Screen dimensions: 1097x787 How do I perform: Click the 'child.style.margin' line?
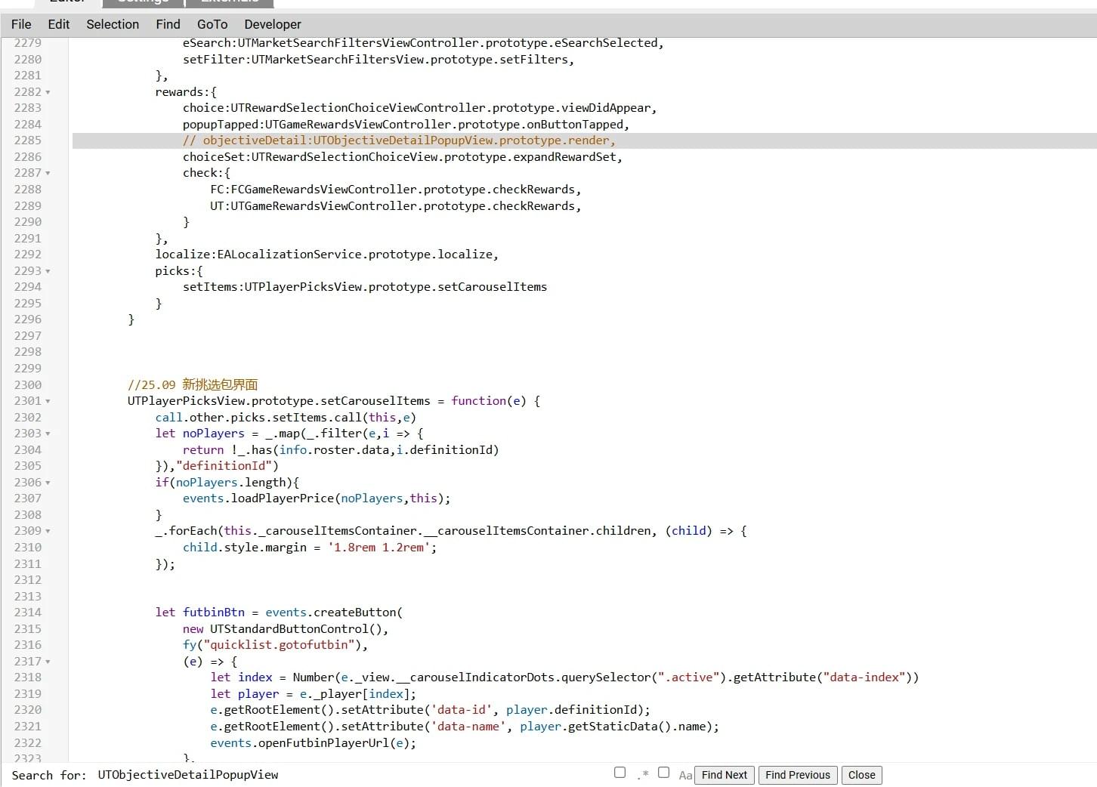pyautogui.click(x=310, y=548)
